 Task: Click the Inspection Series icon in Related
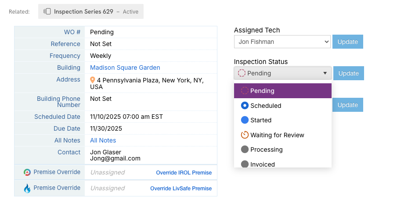click(47, 12)
